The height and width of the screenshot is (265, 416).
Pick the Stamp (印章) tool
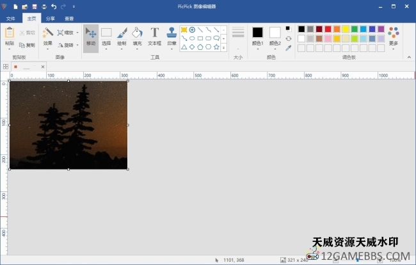coord(172,36)
